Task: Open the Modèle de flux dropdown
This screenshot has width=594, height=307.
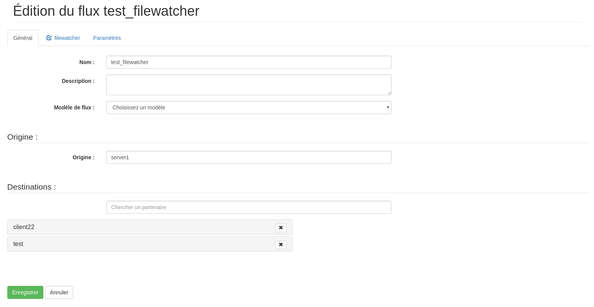Action: pyautogui.click(x=248, y=107)
